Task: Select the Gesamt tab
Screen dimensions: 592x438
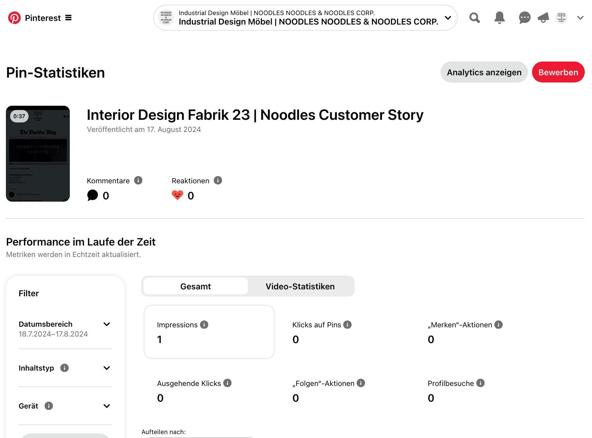Action: 196,286
